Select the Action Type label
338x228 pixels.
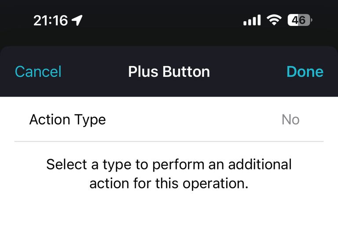(x=67, y=120)
